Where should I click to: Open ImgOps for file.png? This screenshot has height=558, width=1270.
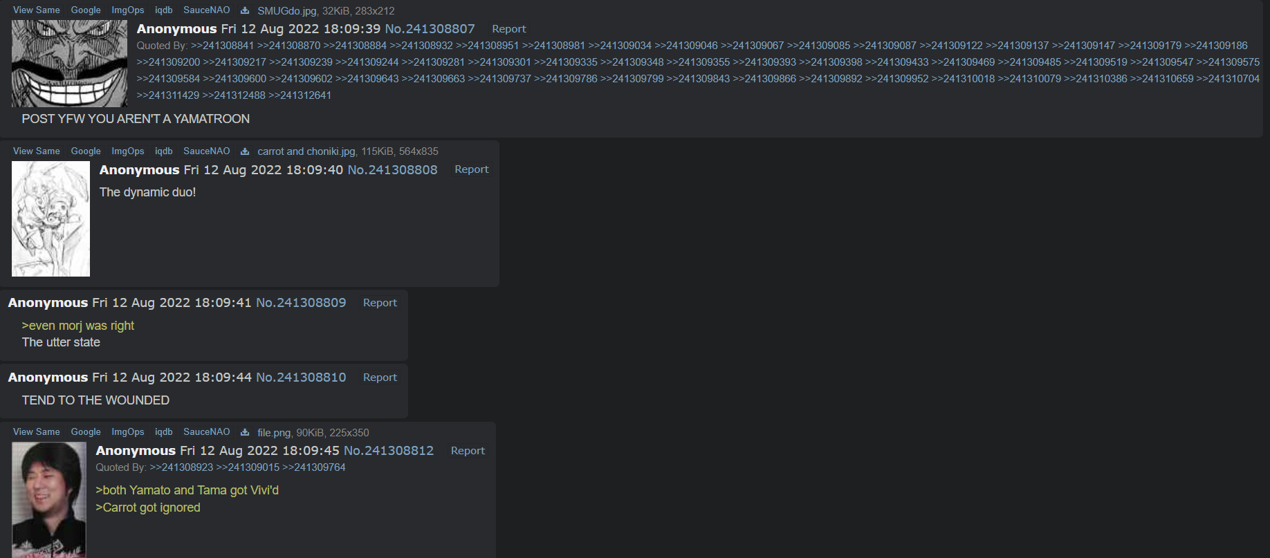(x=128, y=432)
